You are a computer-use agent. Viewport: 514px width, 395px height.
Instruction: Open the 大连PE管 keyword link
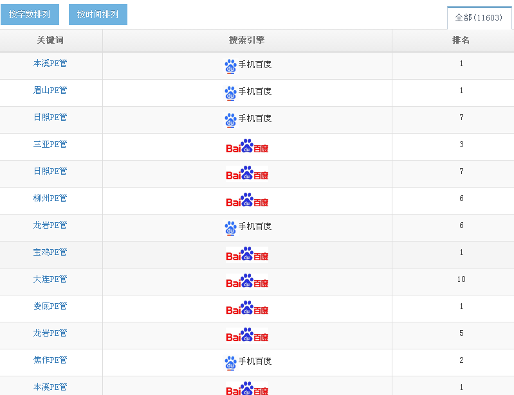(50, 279)
